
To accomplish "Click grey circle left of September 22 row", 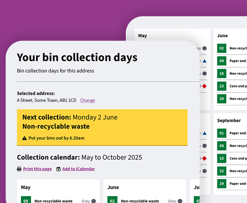I will click(x=204, y=171).
